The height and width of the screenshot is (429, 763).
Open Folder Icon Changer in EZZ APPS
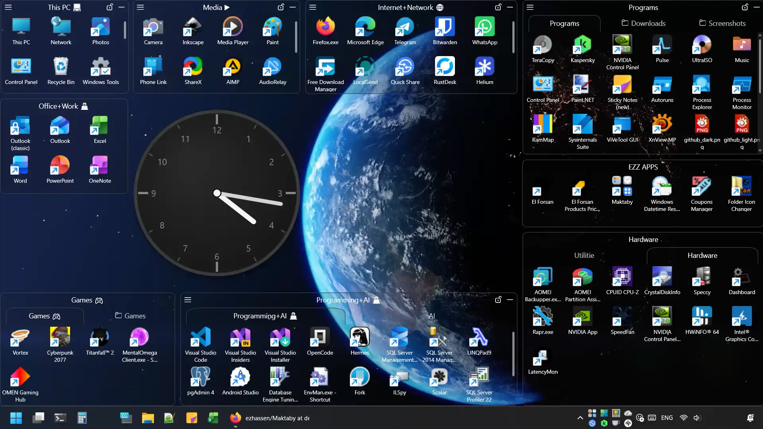(742, 194)
